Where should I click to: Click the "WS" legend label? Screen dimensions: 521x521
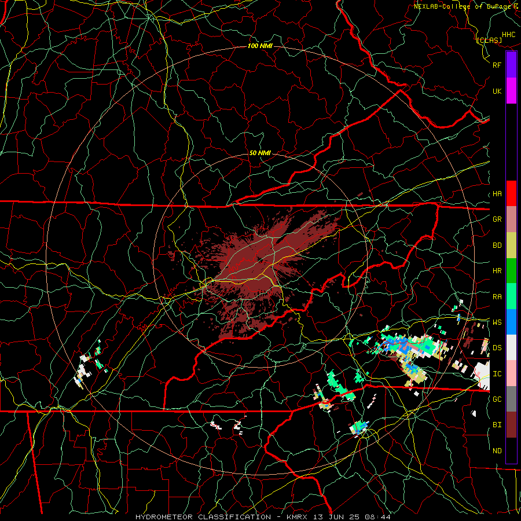pyautogui.click(x=497, y=322)
